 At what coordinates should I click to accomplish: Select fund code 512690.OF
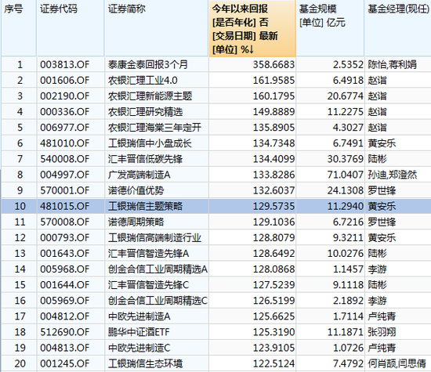65,332
